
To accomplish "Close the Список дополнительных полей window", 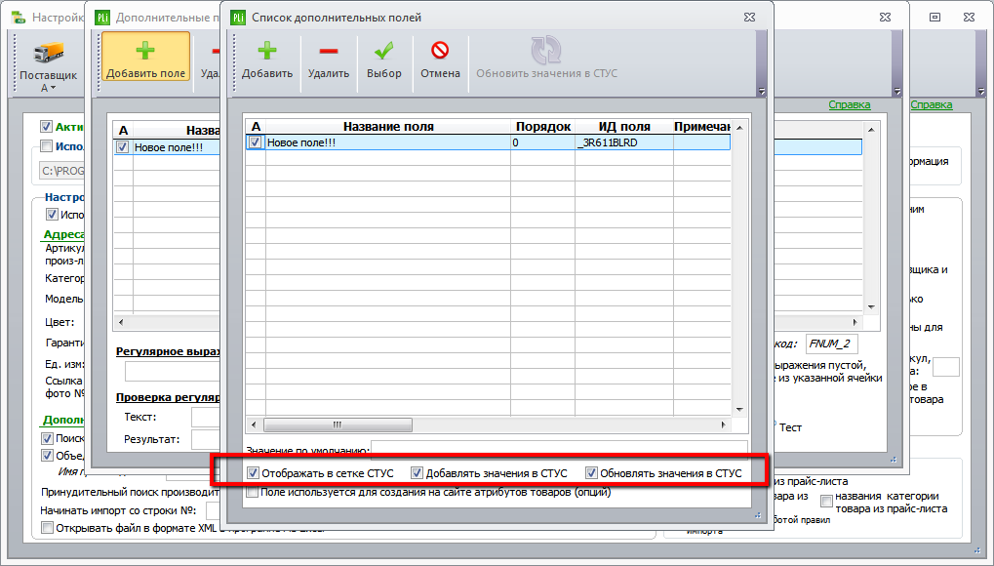I will 749,18.
